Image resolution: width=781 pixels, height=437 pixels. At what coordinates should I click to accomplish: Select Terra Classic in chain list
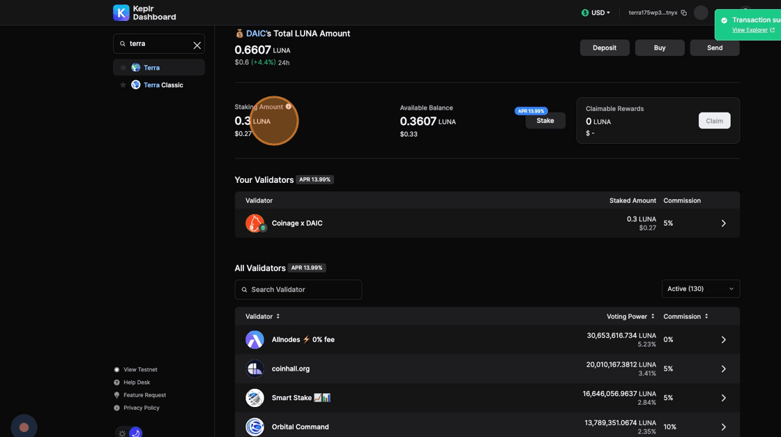pos(163,85)
